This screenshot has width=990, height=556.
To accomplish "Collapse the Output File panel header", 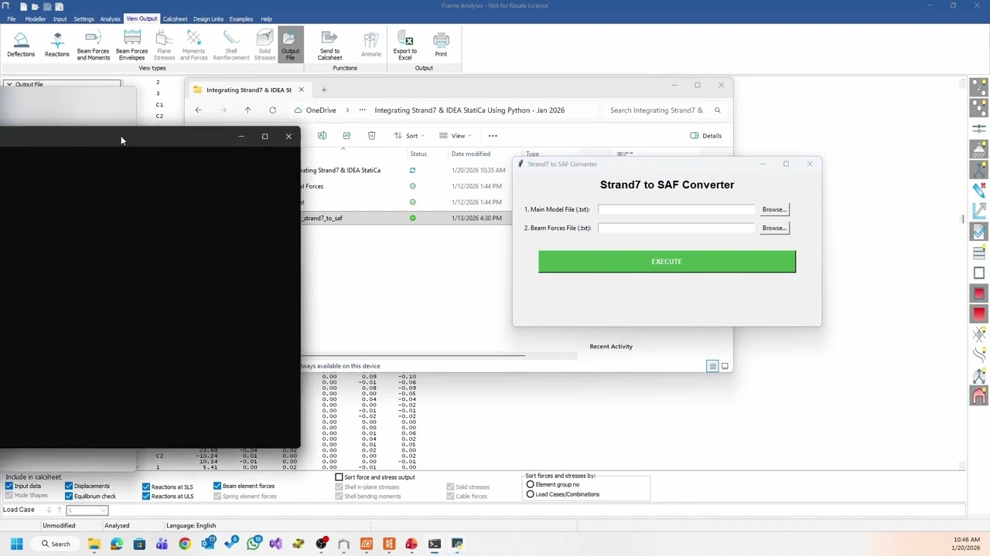I will click(x=9, y=84).
